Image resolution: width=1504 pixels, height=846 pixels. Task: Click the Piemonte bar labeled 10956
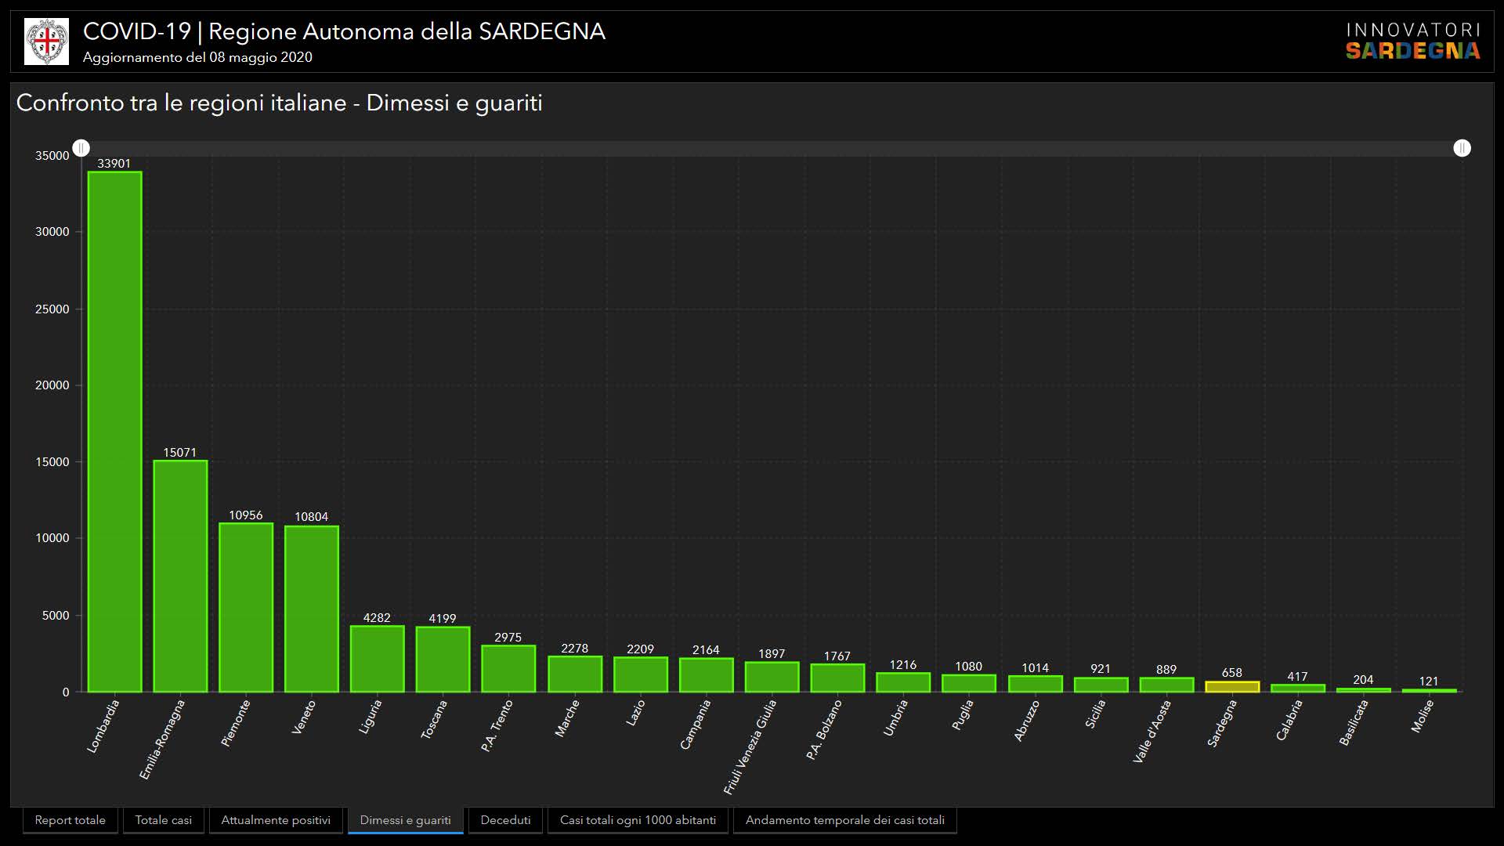coord(246,607)
